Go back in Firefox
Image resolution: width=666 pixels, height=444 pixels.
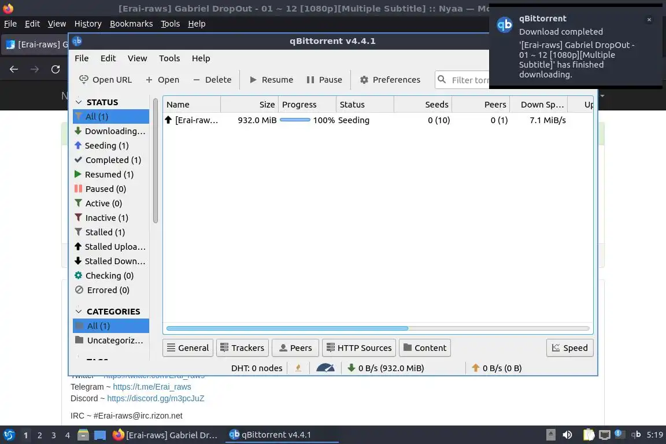coord(14,69)
